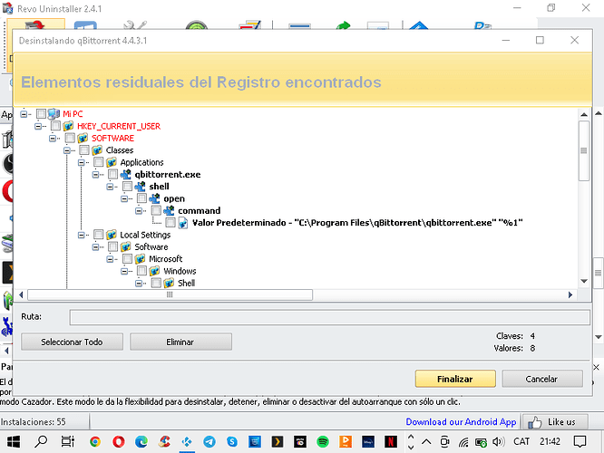Image resolution: width=604 pixels, height=453 pixels.
Task: Click the Cancelar button
Action: pos(542,379)
